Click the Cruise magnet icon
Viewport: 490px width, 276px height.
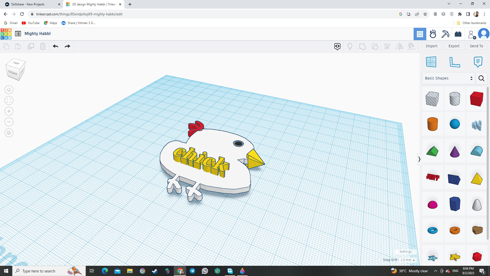(x=412, y=46)
